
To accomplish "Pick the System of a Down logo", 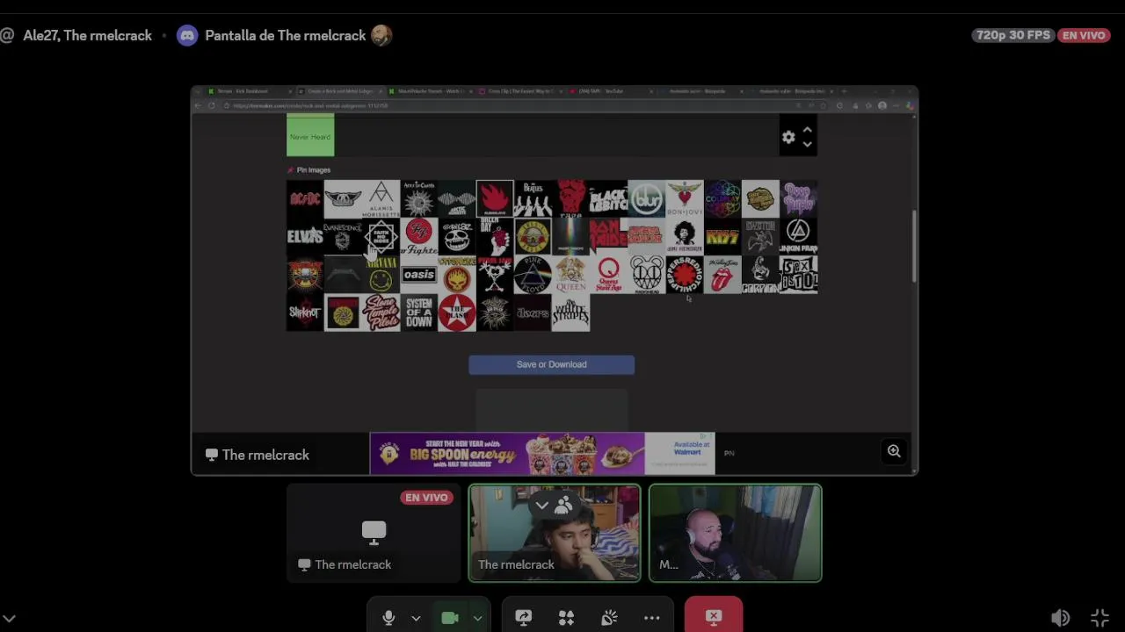I will tap(418, 312).
